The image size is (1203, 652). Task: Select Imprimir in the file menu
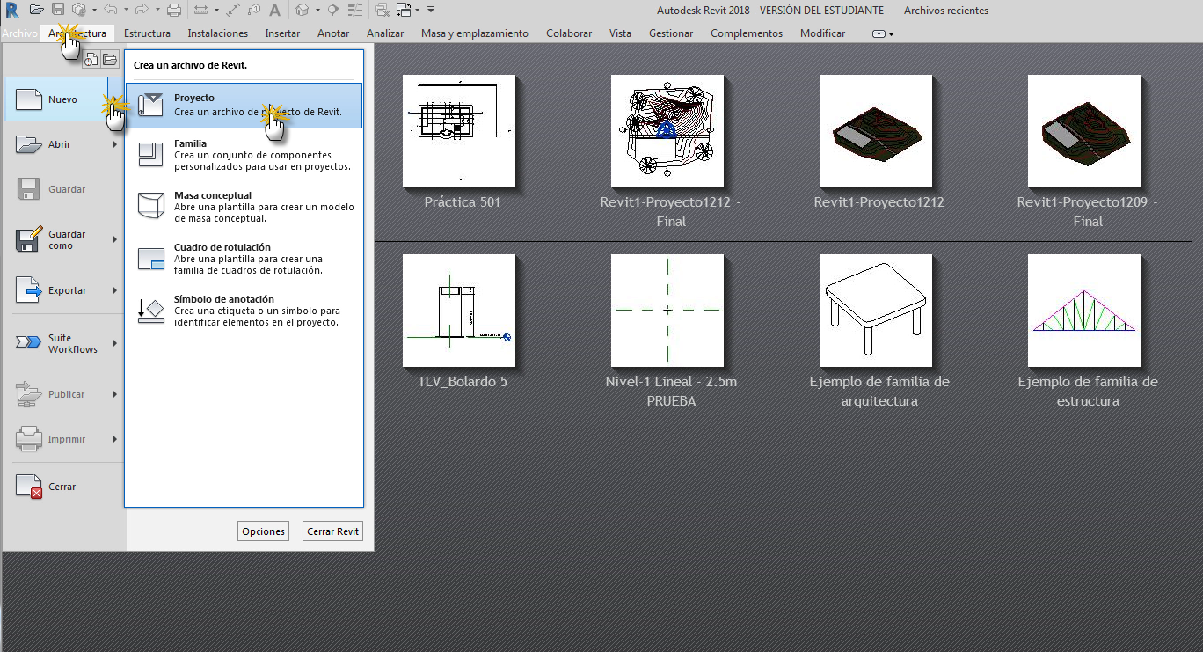62,439
